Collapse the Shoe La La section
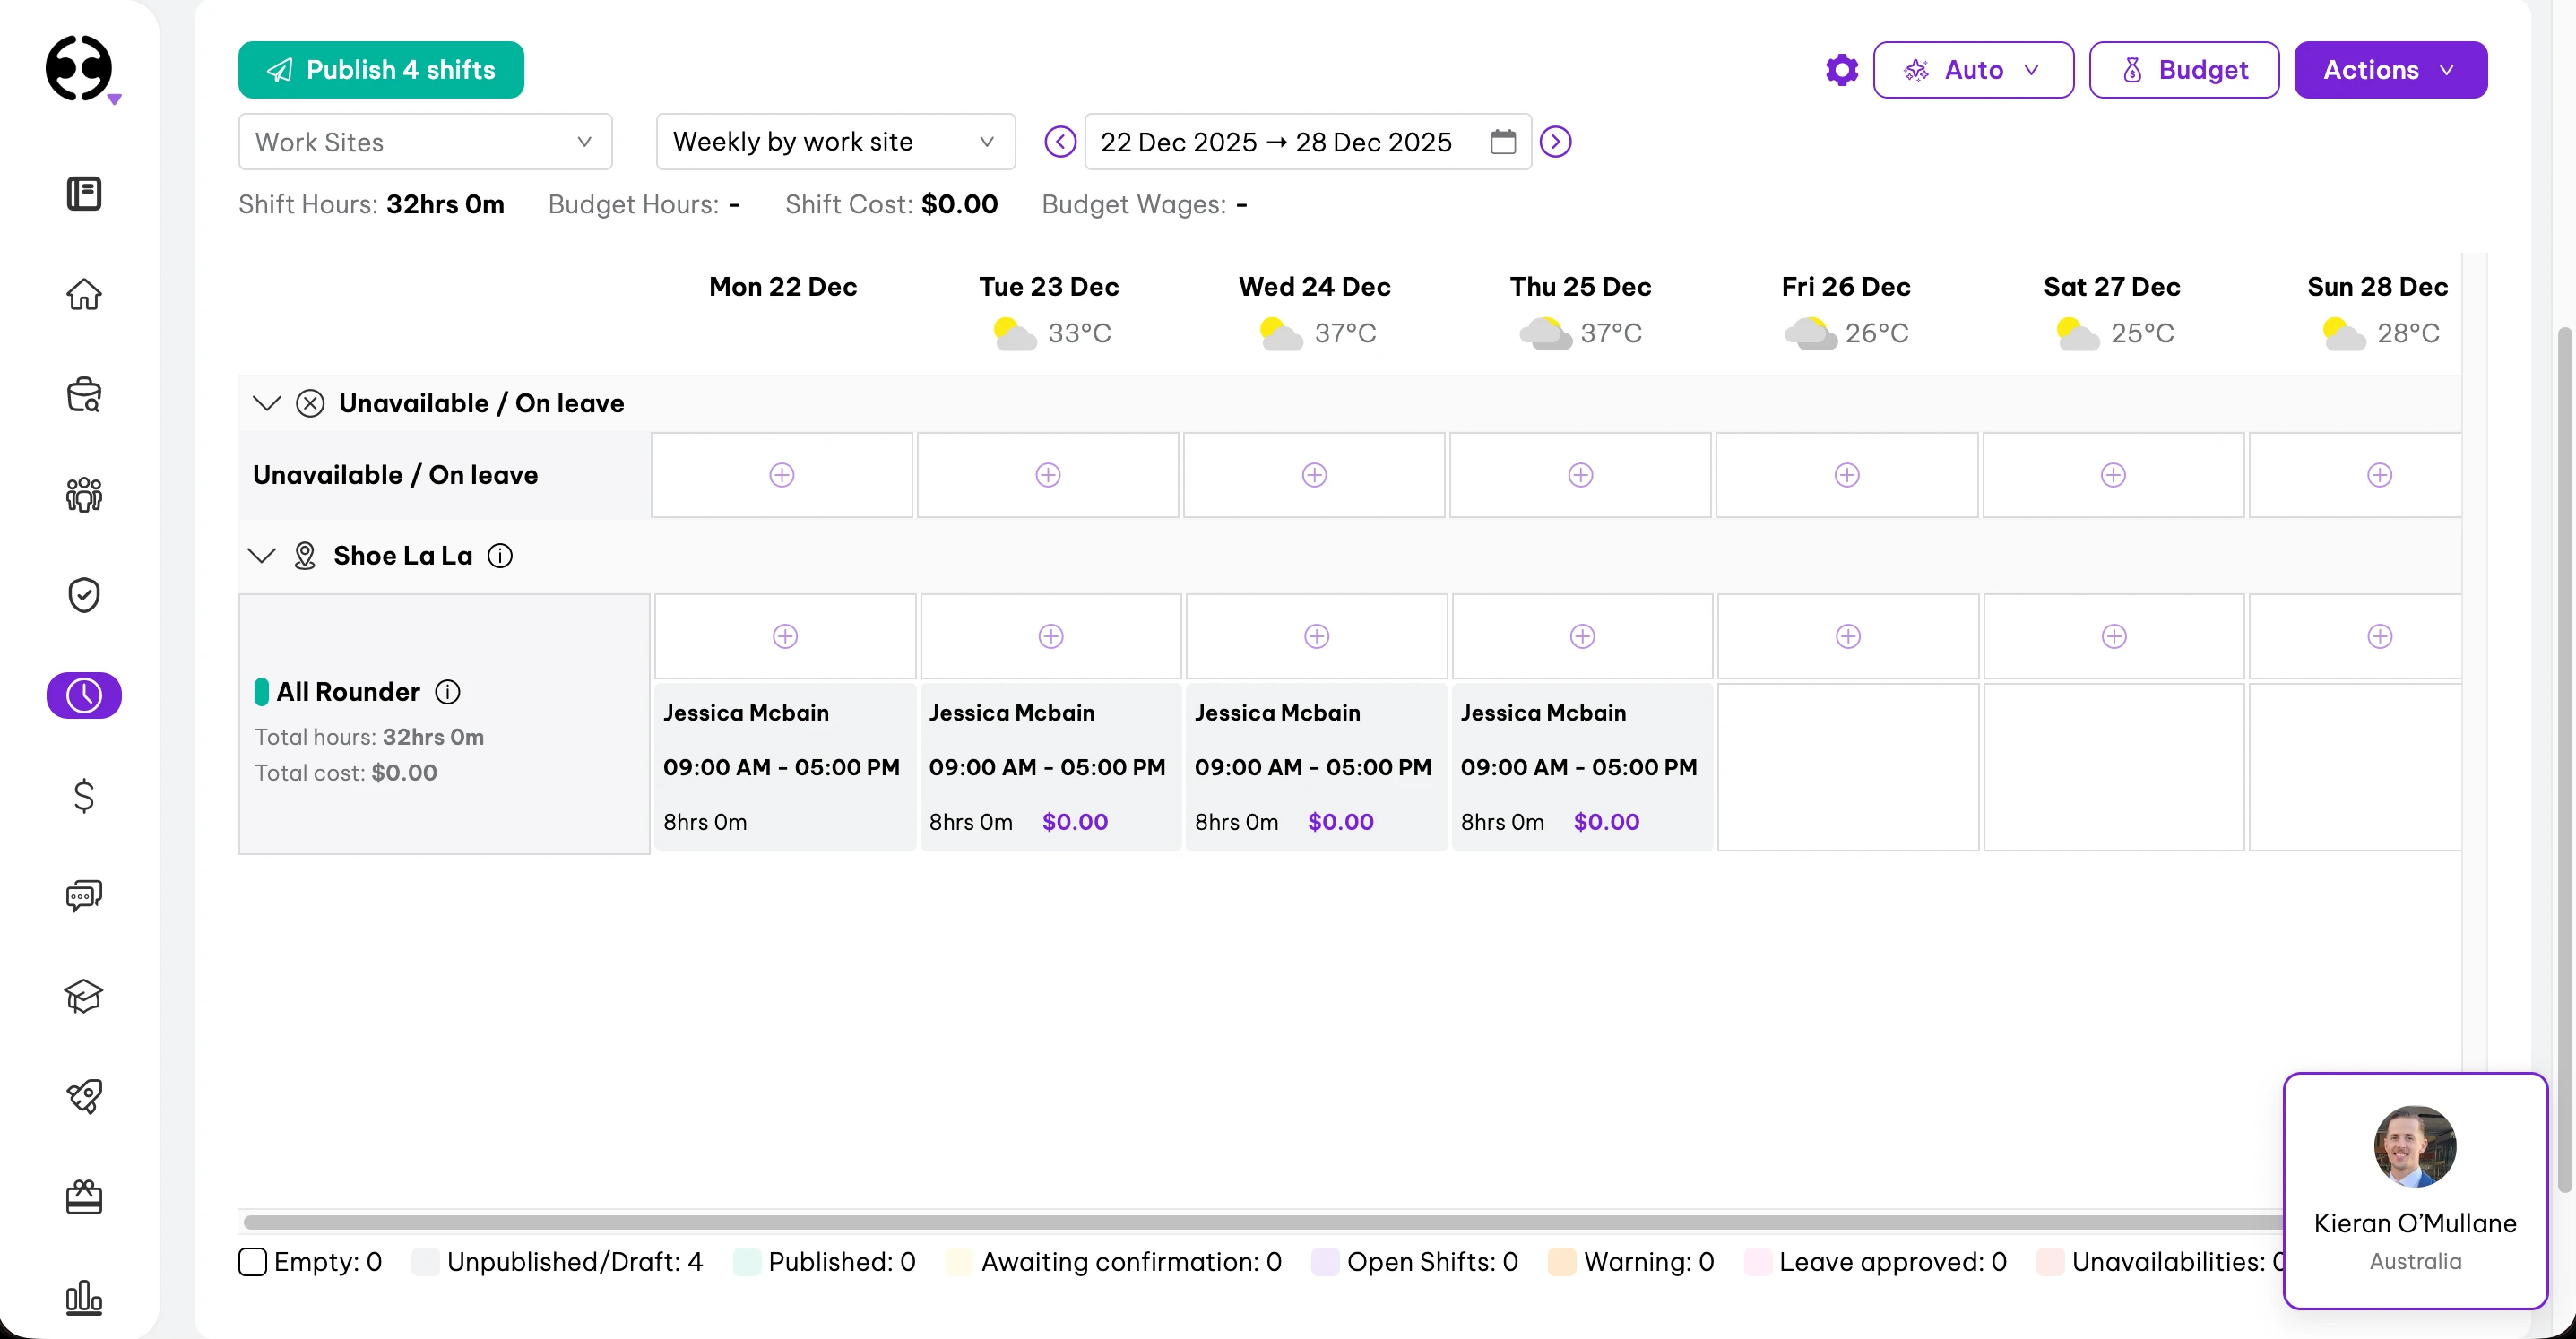The width and height of the screenshot is (2576, 1339). click(261, 555)
